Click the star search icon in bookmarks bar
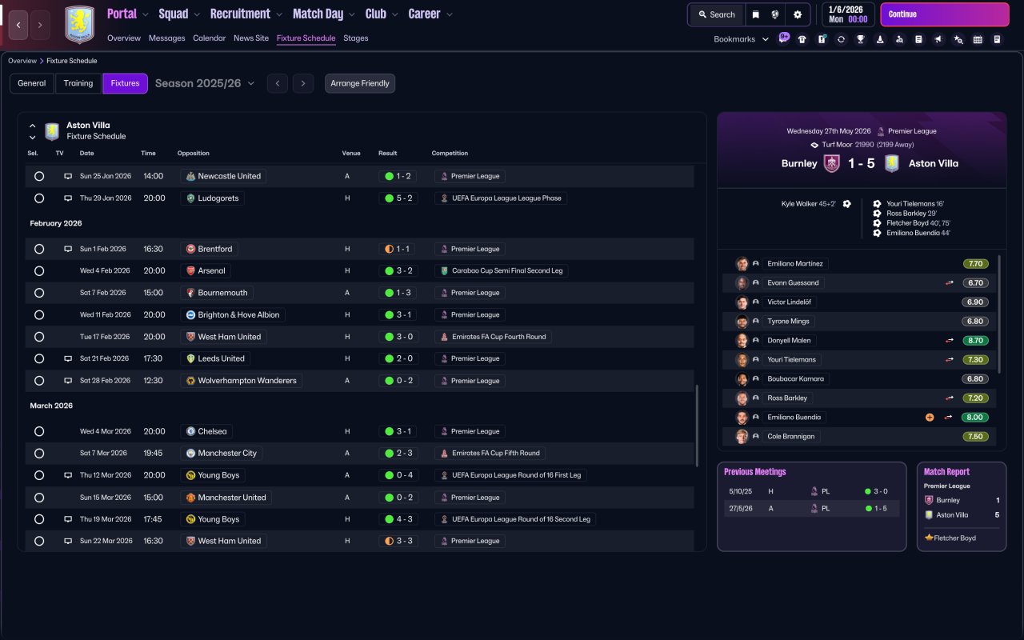Viewport: 1024px width, 640px height. tap(958, 39)
